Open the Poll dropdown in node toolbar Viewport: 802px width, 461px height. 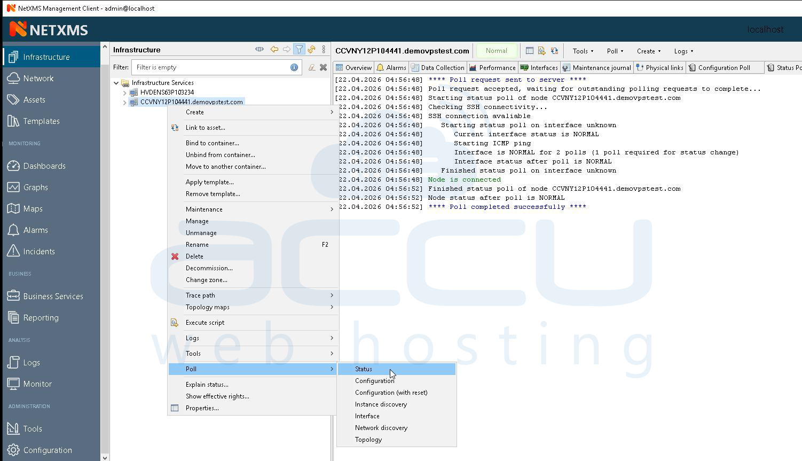coord(615,51)
